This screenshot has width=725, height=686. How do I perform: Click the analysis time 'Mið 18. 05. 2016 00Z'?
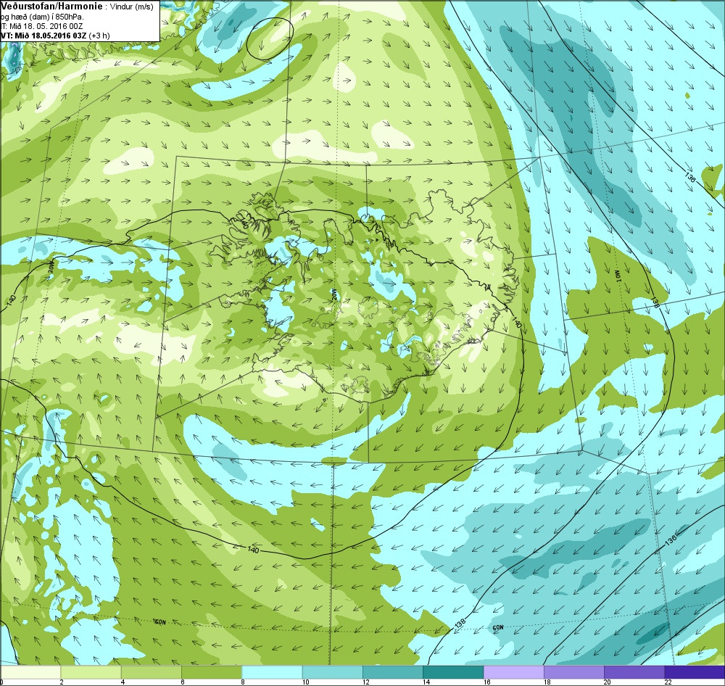click(x=46, y=26)
